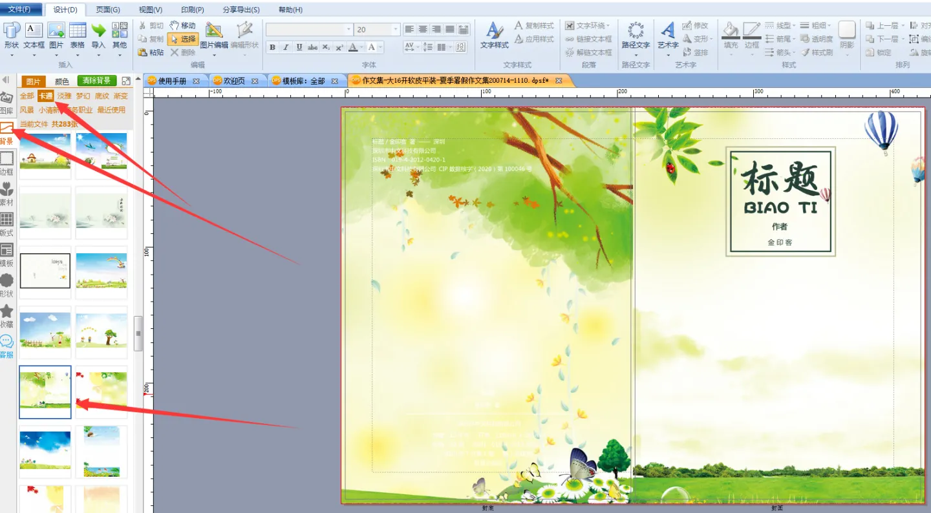Viewport: 931px width, 513px height.
Task: Open the 帮助(H) ribbon tab
Action: click(290, 10)
